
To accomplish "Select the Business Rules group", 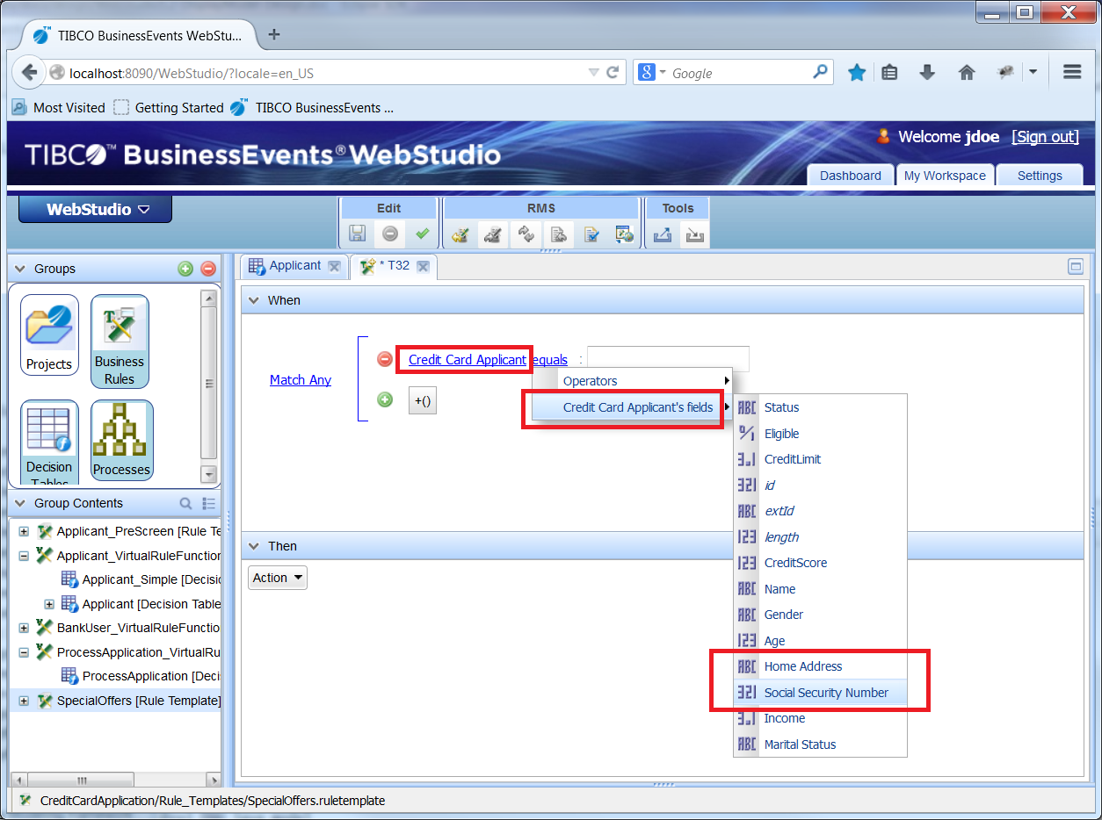I will click(x=120, y=342).
